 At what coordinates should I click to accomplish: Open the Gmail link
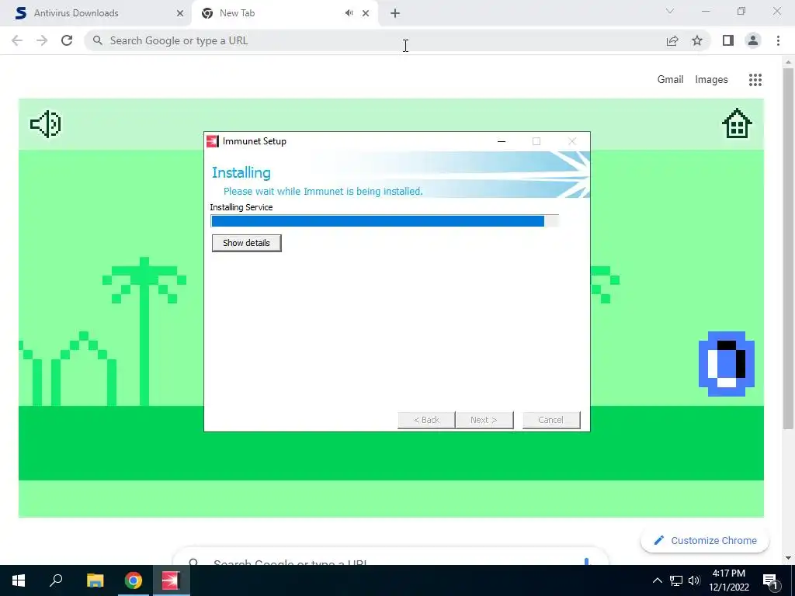(x=670, y=80)
